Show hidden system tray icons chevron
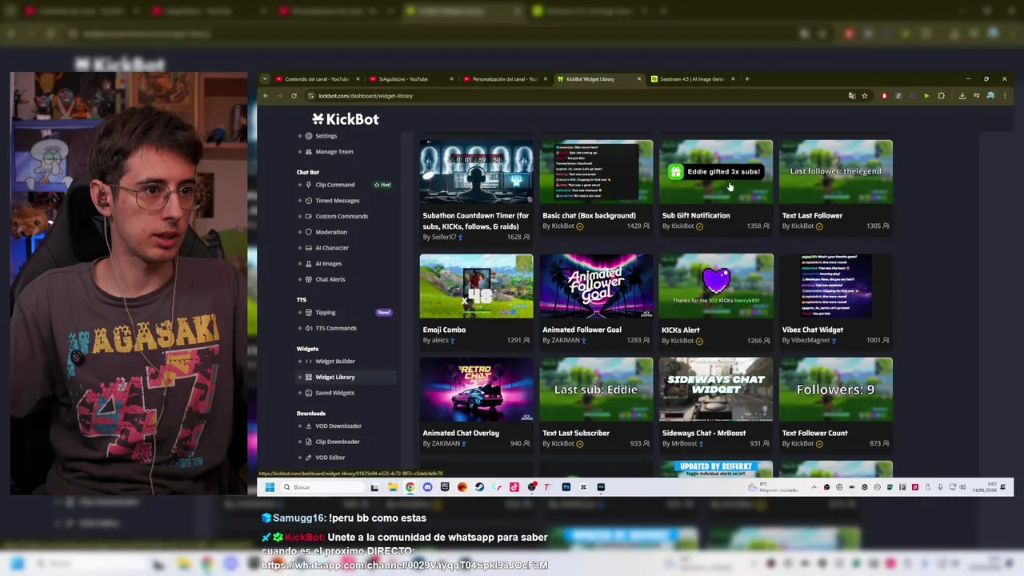 tap(814, 487)
